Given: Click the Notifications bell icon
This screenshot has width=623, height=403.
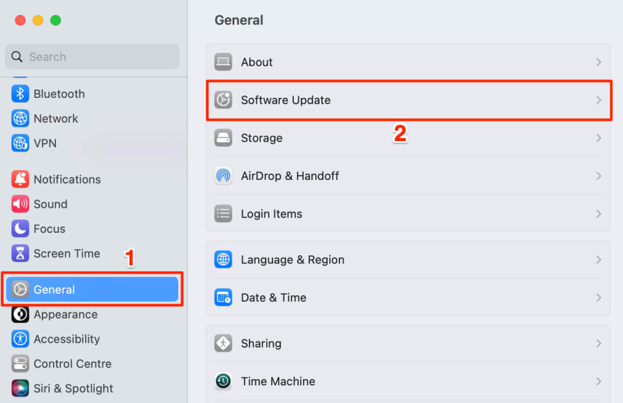Looking at the screenshot, I should click(x=20, y=179).
